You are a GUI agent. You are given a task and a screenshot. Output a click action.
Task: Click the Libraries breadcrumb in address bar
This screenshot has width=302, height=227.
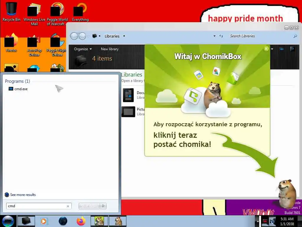pyautogui.click(x=112, y=36)
